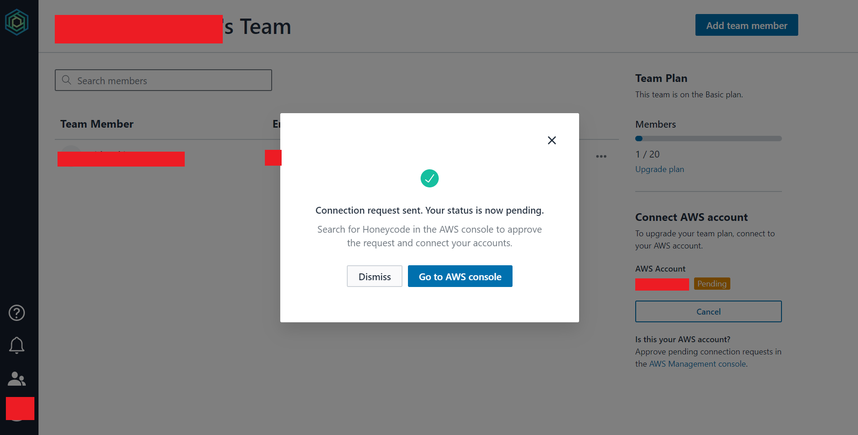This screenshot has height=435, width=858.
Task: Click the Team Plan heading
Action: coord(661,78)
